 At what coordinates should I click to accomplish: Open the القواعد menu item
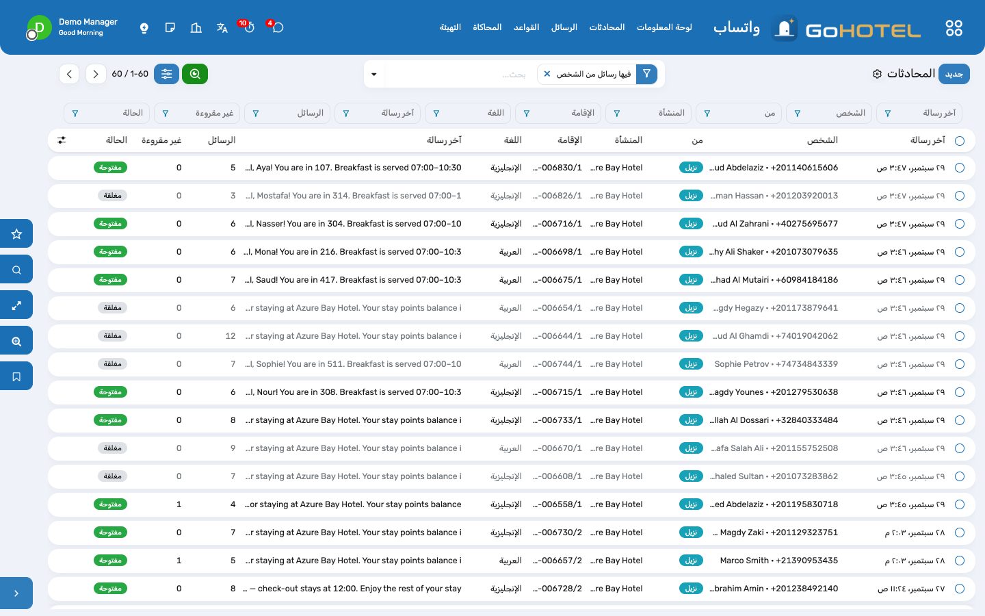526,27
